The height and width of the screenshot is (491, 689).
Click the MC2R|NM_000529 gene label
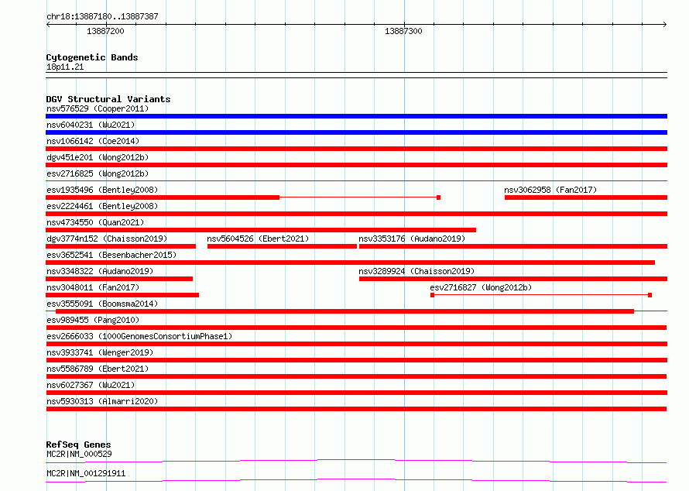click(79, 454)
